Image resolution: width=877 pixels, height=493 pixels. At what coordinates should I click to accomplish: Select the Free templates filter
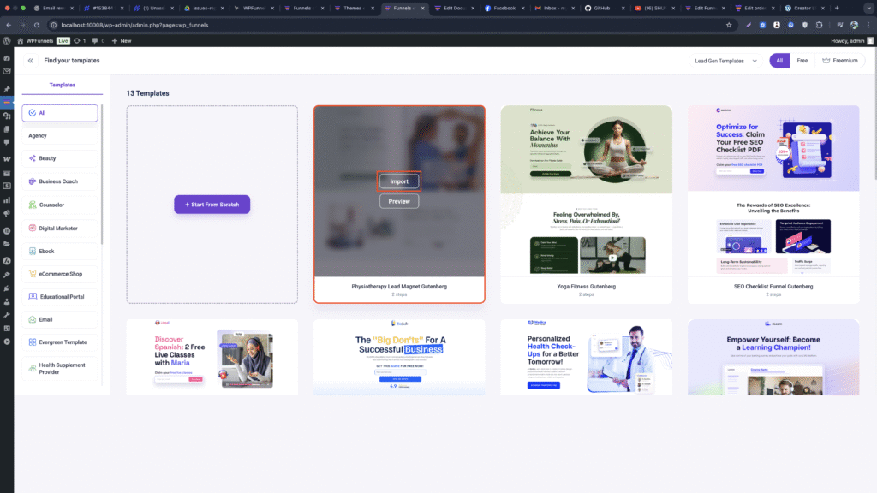click(802, 61)
